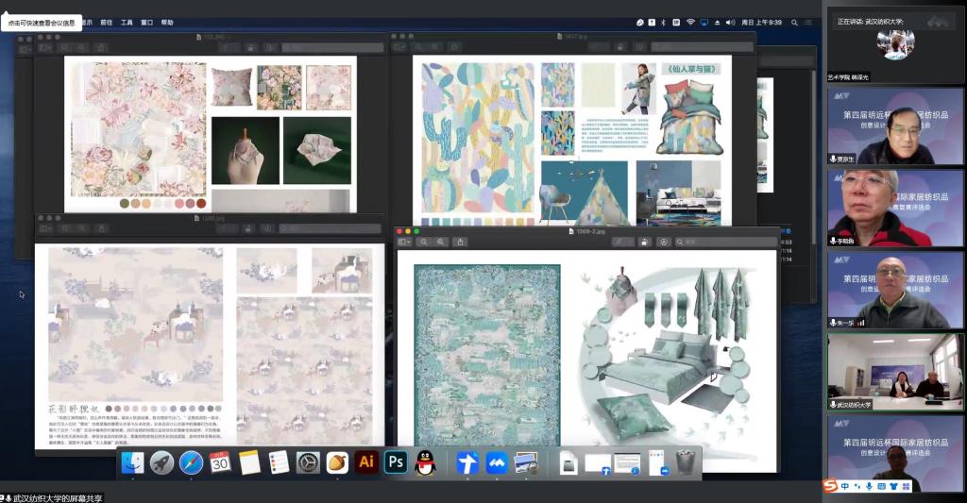This screenshot has height=503, width=967.
Task: Open the 窗口 menu in menu bar
Action: point(146,22)
